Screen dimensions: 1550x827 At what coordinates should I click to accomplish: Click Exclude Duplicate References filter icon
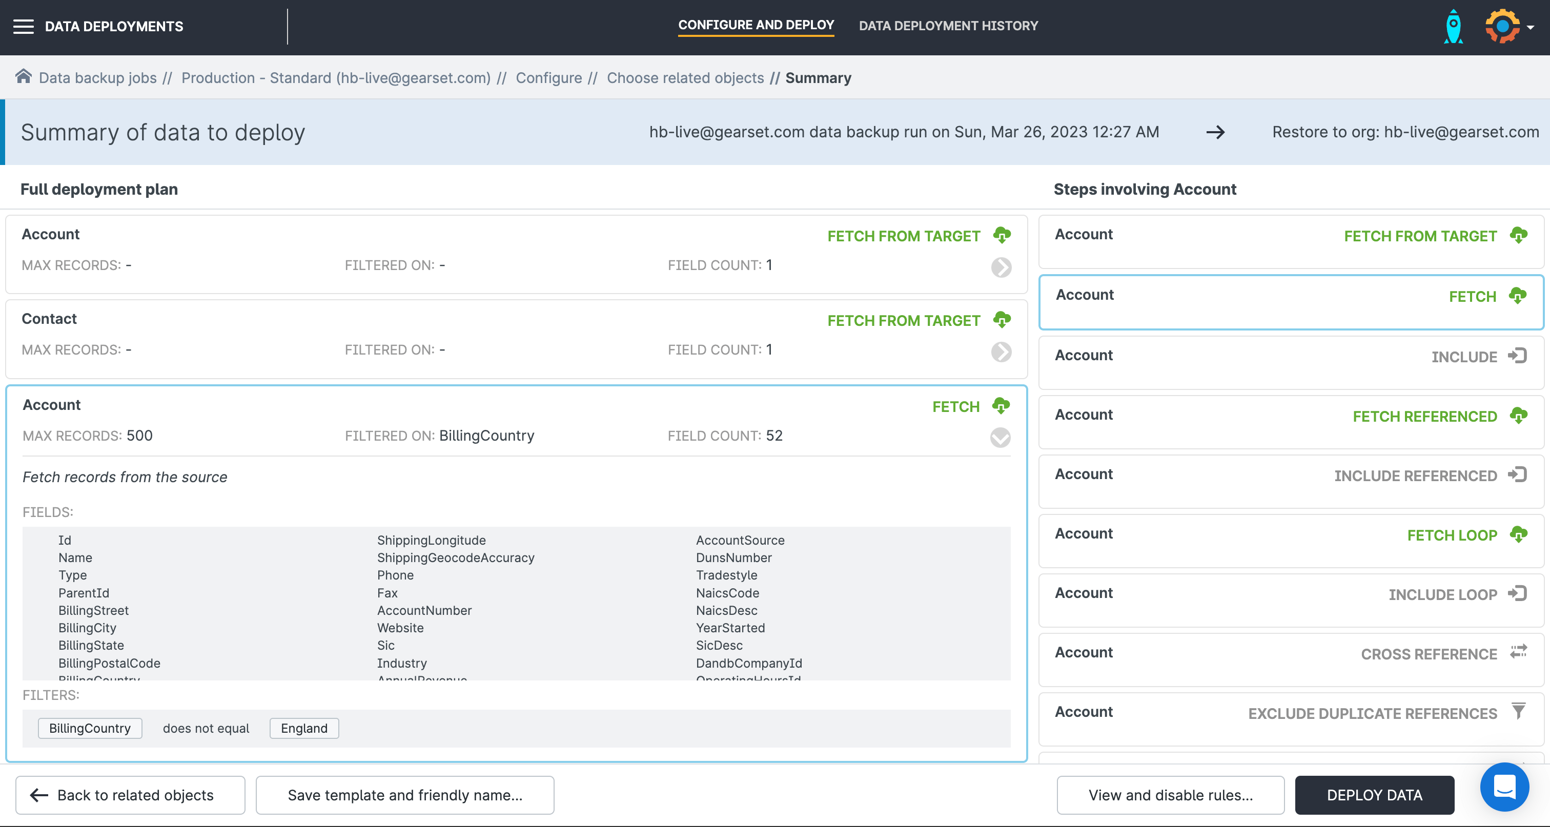pos(1519,712)
